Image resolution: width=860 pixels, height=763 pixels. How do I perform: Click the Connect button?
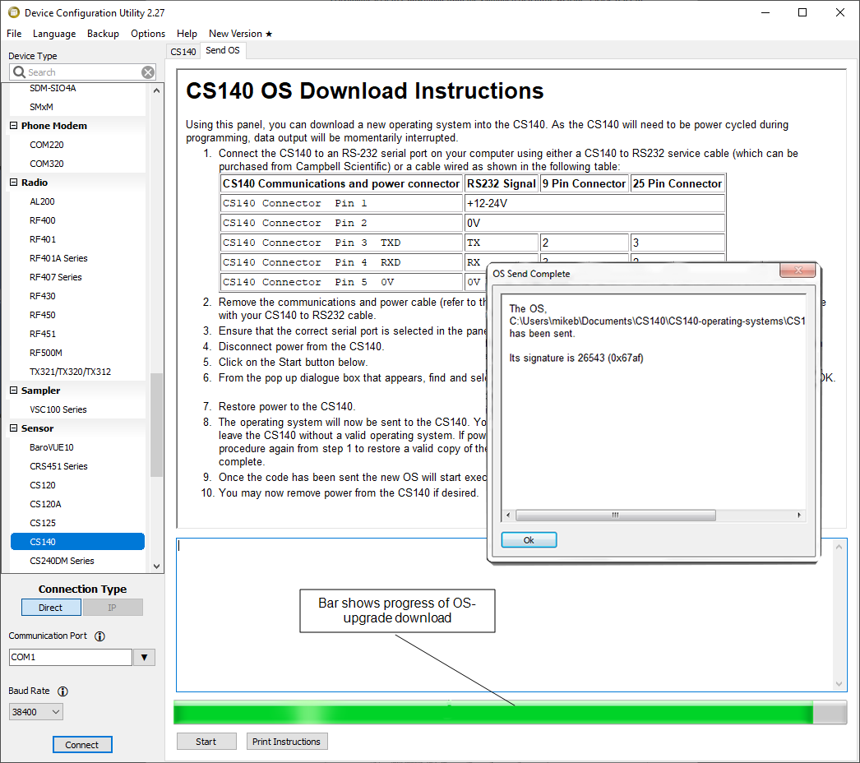point(82,745)
